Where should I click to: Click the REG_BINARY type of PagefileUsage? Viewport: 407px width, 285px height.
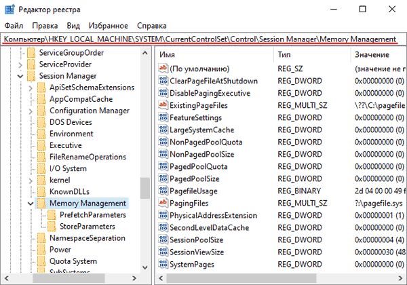point(299,191)
